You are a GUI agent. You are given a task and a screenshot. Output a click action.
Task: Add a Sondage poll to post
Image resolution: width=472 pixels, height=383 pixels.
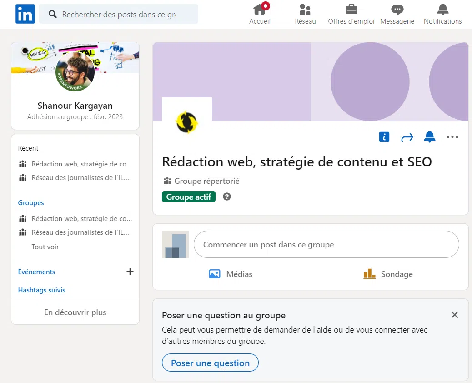point(388,274)
